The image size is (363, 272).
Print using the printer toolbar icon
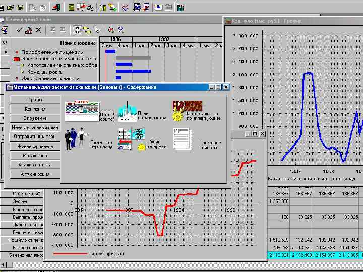click(42, 8)
